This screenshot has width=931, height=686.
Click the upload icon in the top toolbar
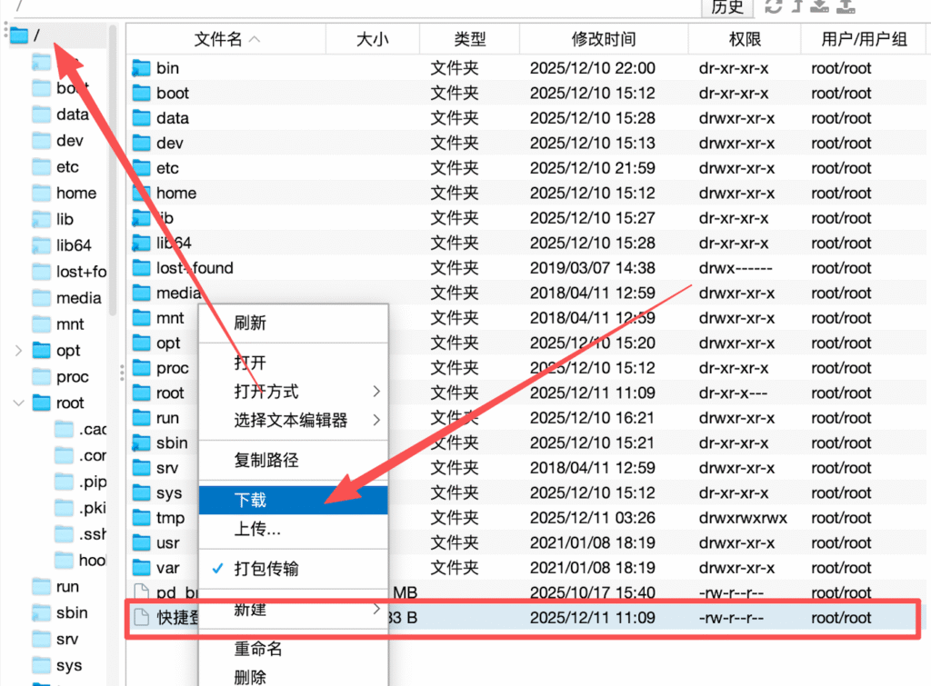coord(846,7)
